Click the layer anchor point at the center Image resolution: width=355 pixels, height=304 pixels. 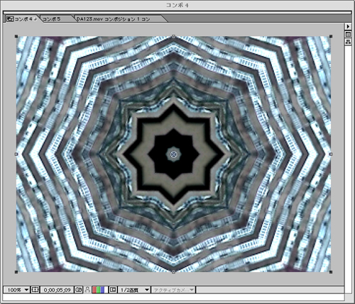174,154
